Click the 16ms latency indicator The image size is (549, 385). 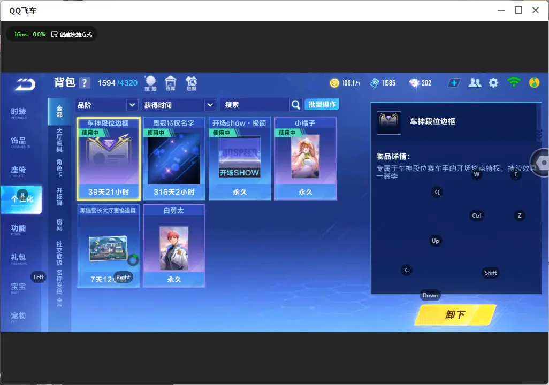pyautogui.click(x=21, y=34)
